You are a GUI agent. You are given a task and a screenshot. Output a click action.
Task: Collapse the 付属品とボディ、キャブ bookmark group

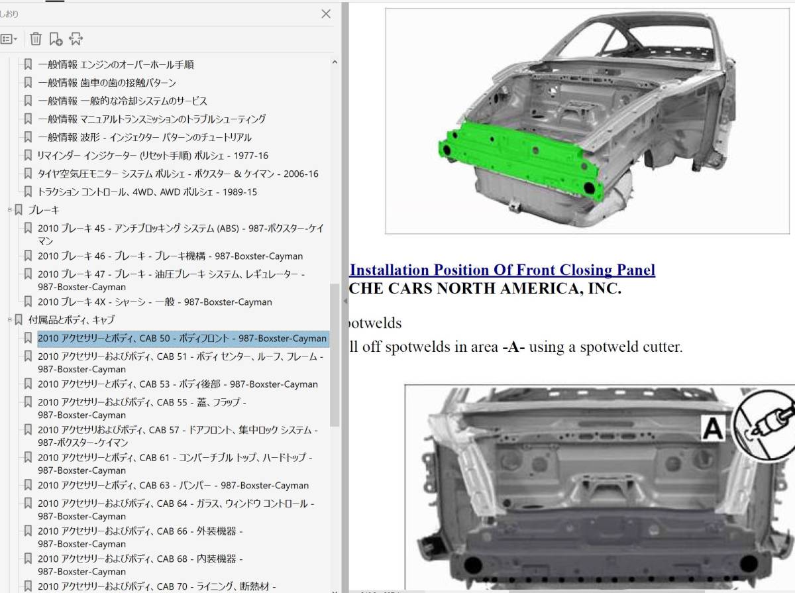tap(10, 320)
